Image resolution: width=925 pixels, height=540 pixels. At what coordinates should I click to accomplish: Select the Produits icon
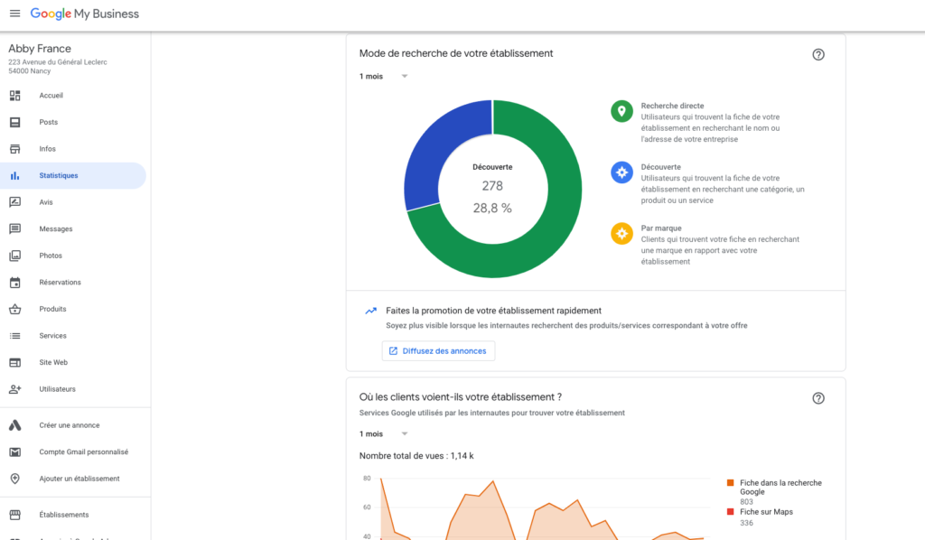tap(17, 309)
